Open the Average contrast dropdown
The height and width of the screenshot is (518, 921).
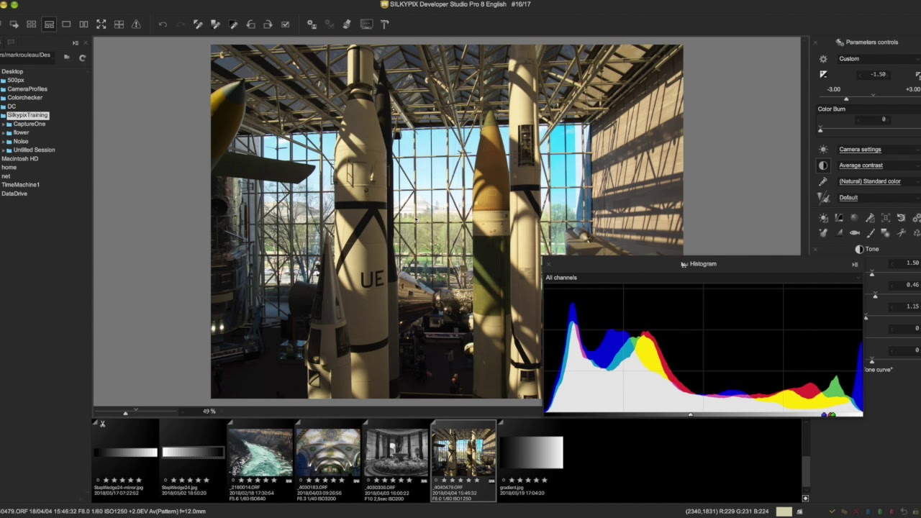878,165
